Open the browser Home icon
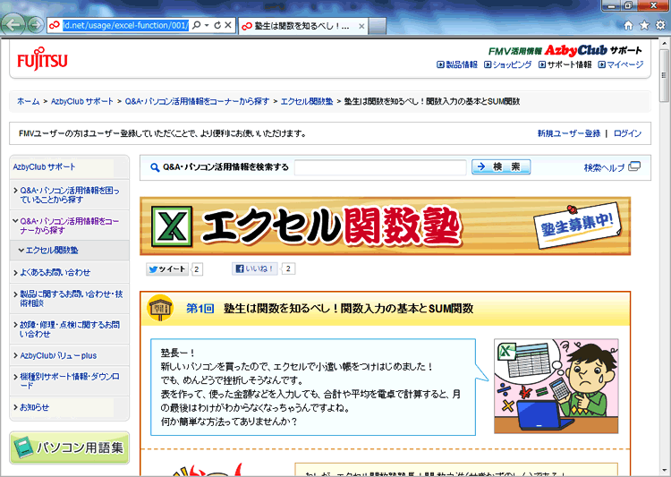Image resolution: width=671 pixels, height=477 pixels. tap(628, 25)
